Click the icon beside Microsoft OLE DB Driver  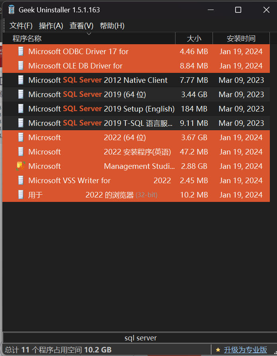tap(21, 66)
